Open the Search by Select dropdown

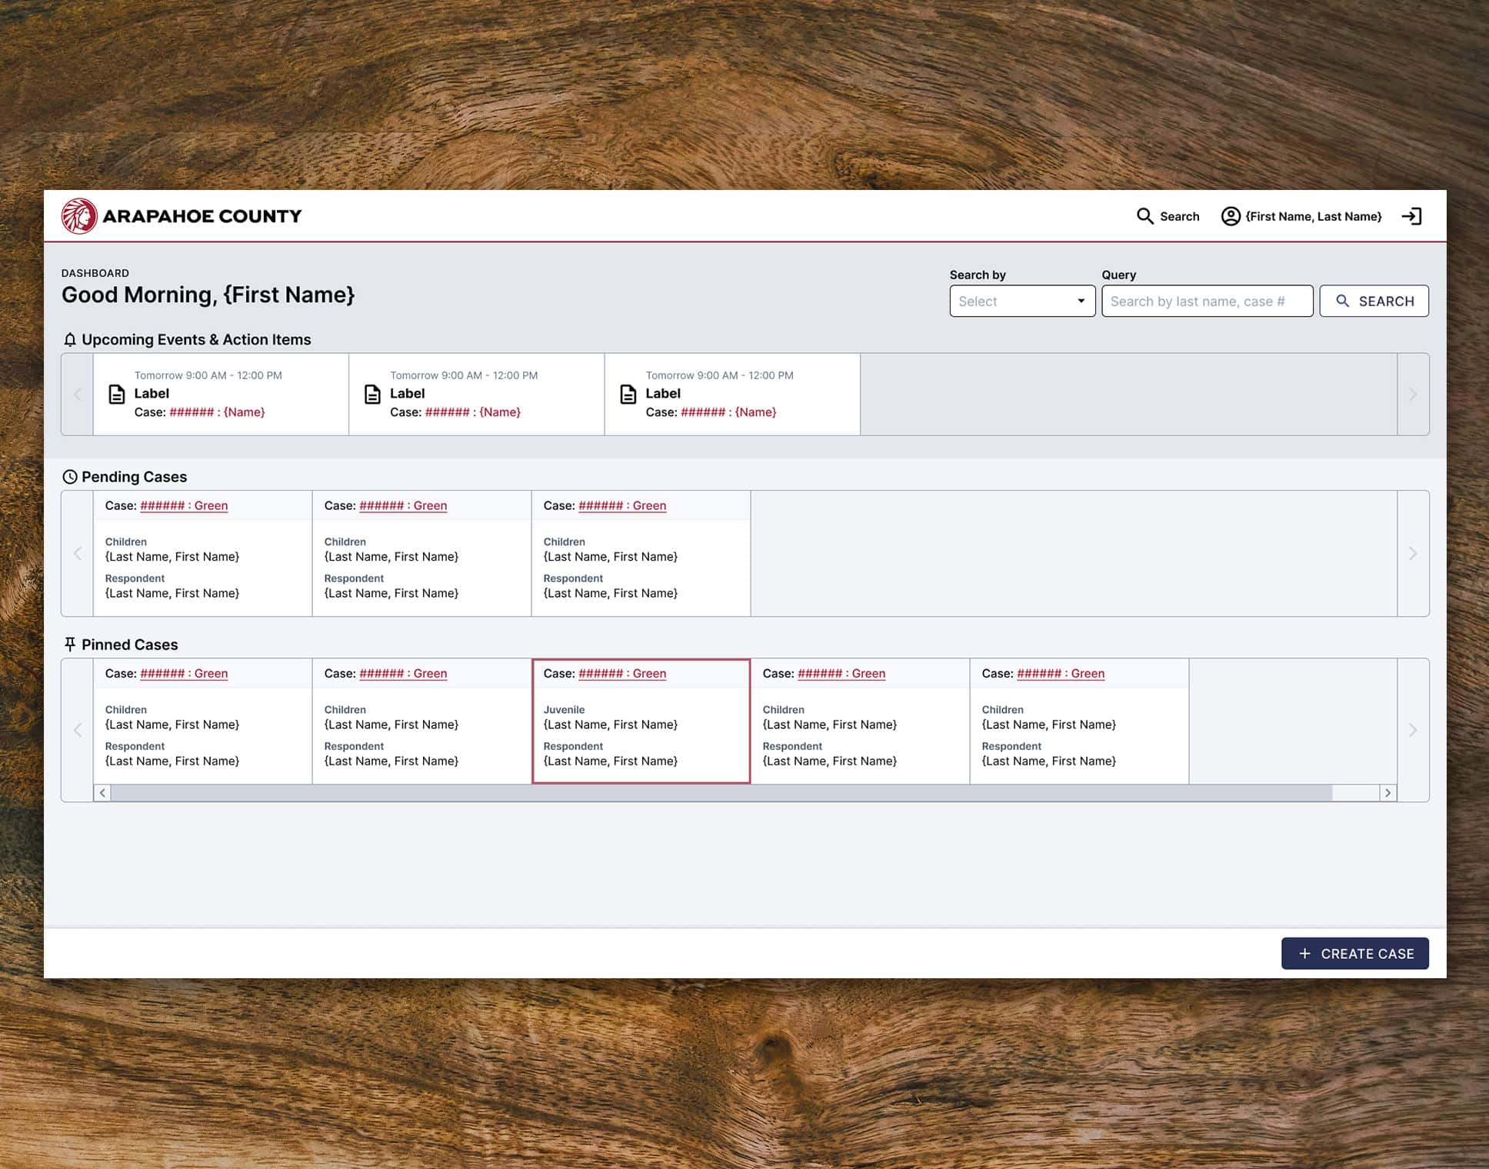[1021, 301]
